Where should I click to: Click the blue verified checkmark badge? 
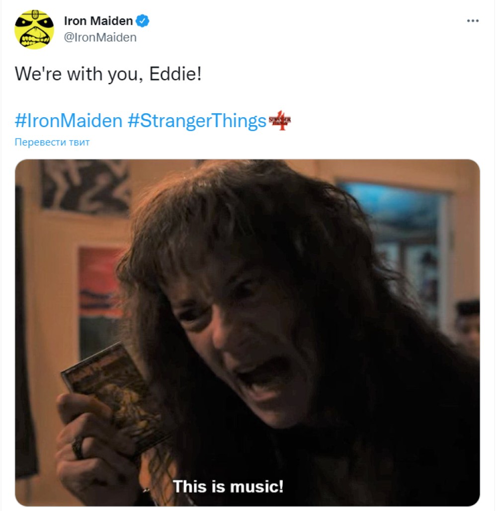[142, 21]
